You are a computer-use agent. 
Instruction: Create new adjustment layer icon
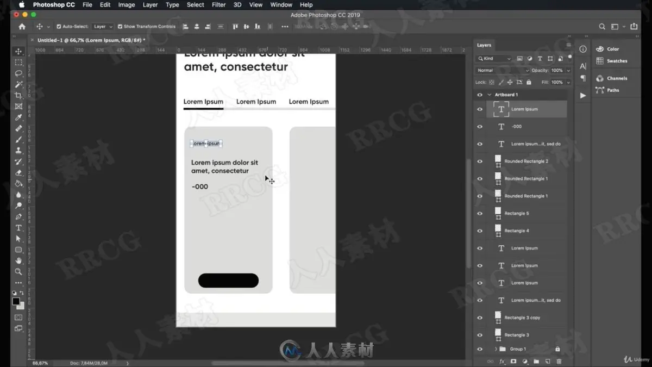(x=525, y=362)
